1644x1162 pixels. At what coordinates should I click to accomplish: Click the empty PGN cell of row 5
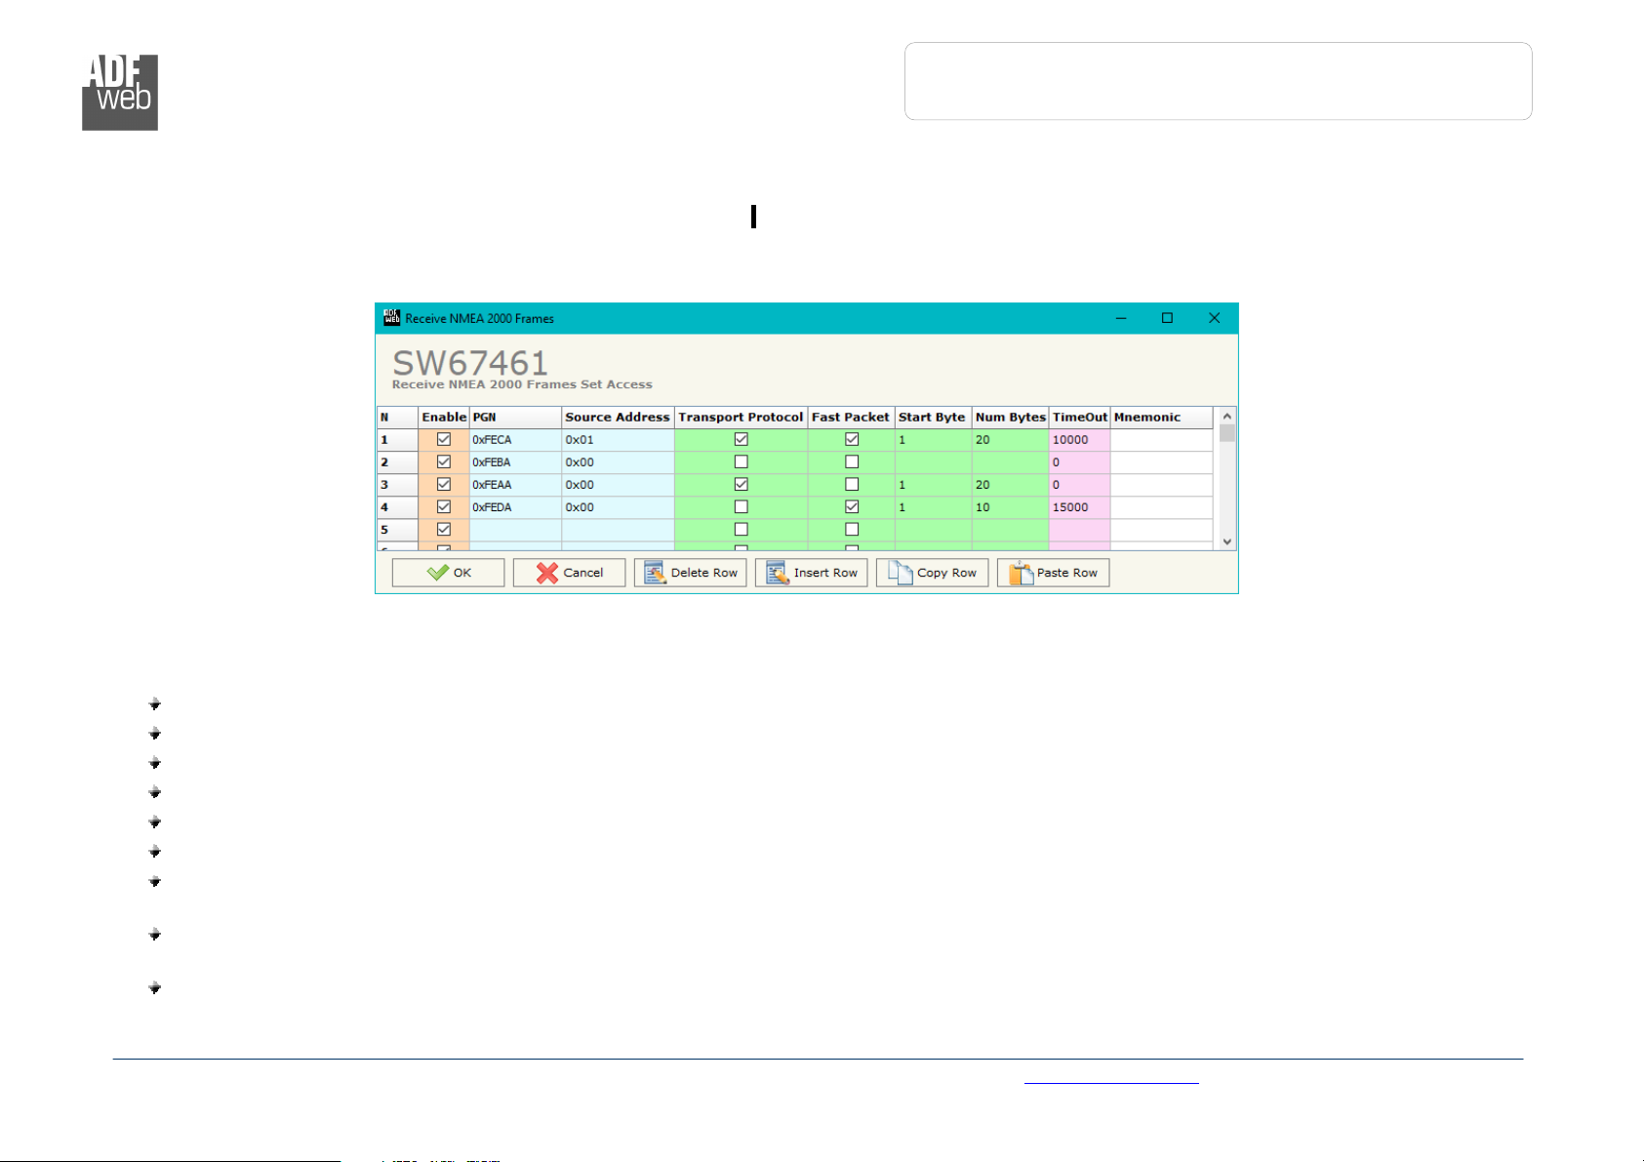515,530
